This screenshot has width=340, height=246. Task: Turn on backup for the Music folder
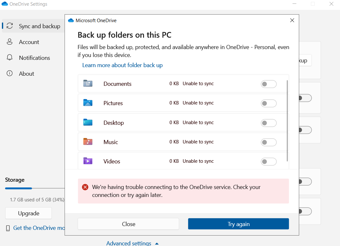[x=269, y=142]
